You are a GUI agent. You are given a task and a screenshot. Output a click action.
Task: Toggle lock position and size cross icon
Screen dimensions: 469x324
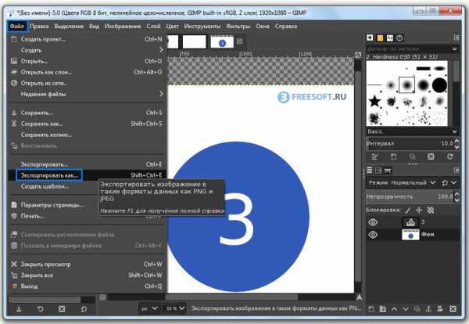[419, 211]
